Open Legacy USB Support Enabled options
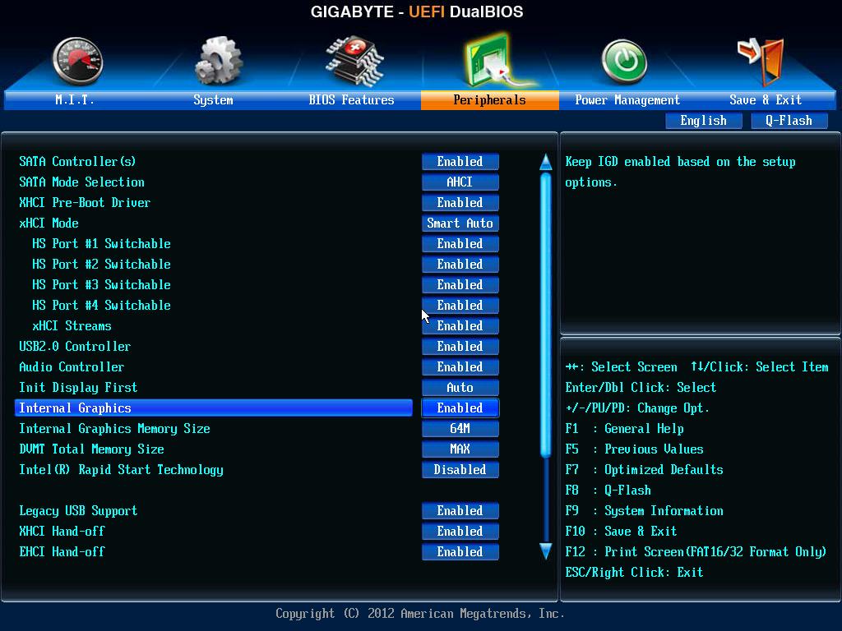Viewport: 842px width, 631px height. click(x=460, y=510)
